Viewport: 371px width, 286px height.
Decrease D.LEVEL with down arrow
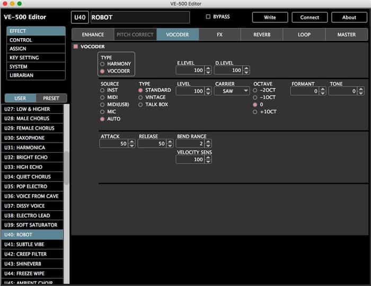[246, 72]
